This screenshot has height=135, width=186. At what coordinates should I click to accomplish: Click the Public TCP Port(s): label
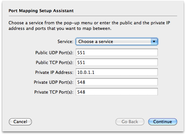(x=54, y=62)
